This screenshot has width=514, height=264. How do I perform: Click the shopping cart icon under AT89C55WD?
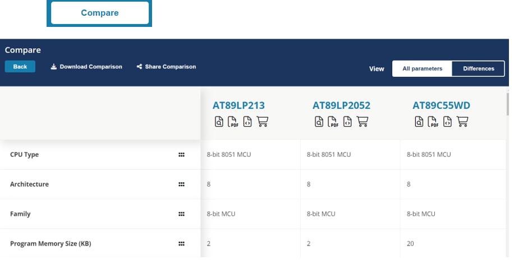462,121
